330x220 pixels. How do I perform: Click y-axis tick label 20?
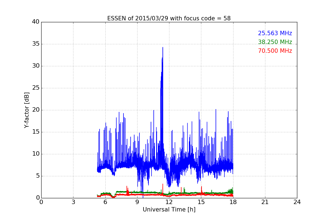(36, 110)
